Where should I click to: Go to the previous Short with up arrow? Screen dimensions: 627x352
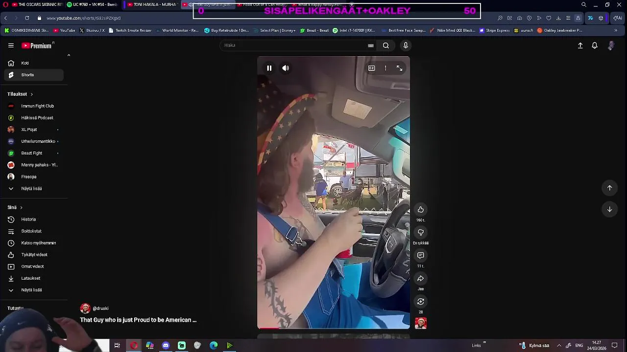pos(609,188)
